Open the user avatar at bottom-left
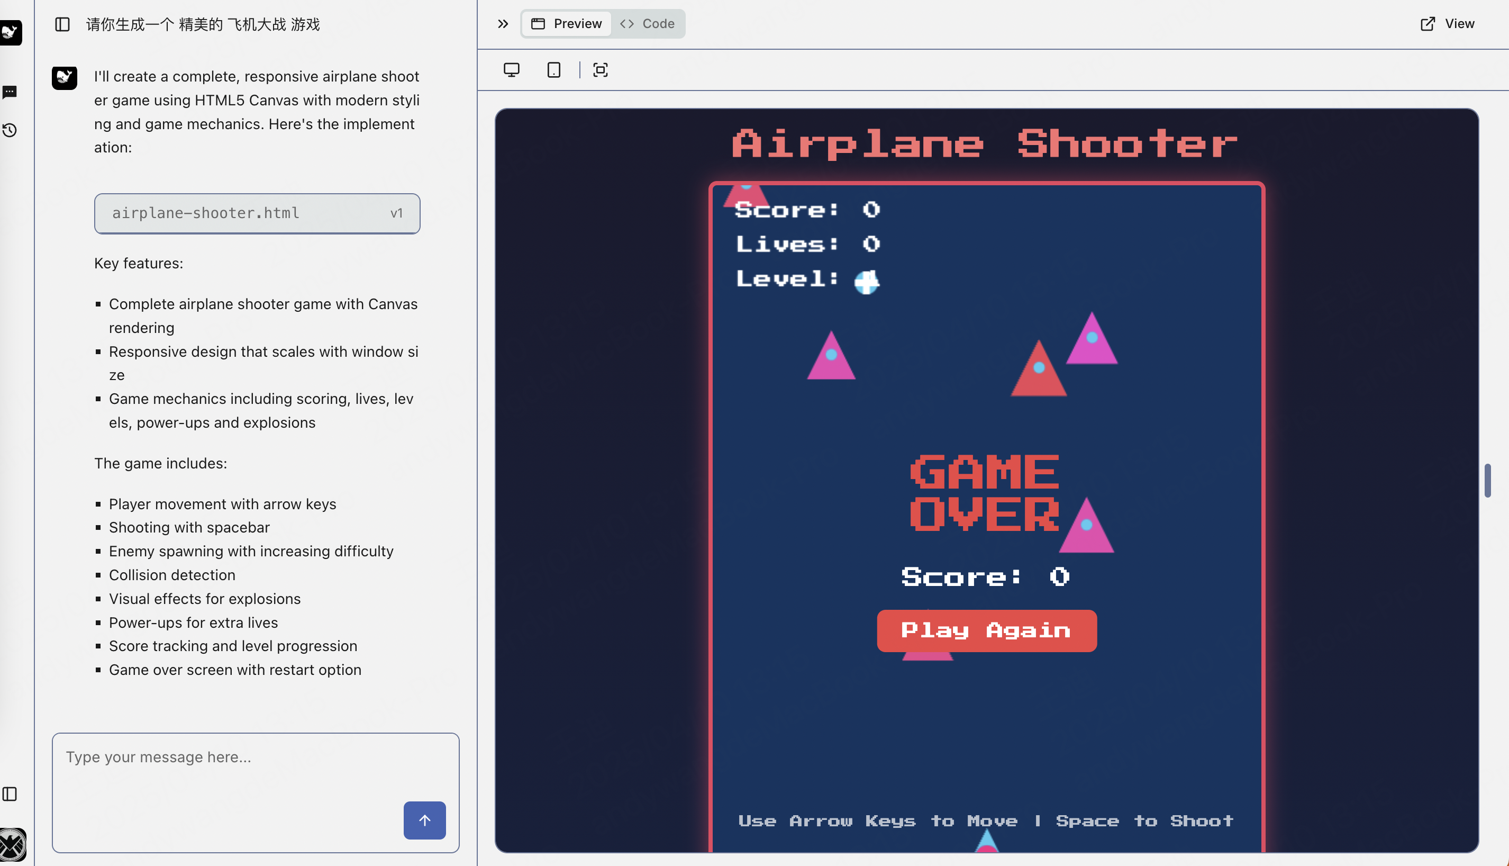Viewport: 1509px width, 866px height. coord(12,844)
